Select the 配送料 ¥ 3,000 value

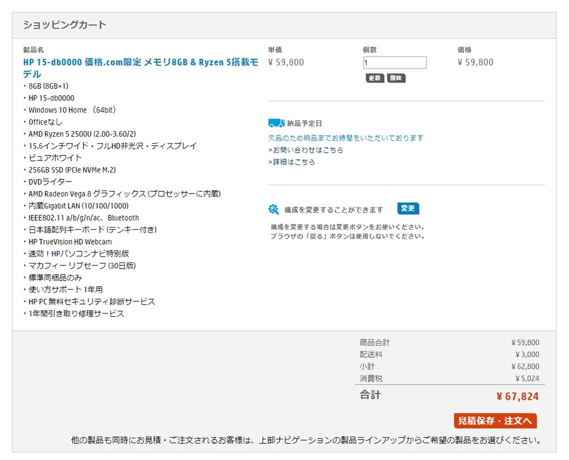point(527,354)
